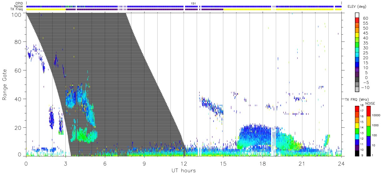
Task: Pick the yellow segment of the ELEV color bar
Action: pos(357,35)
